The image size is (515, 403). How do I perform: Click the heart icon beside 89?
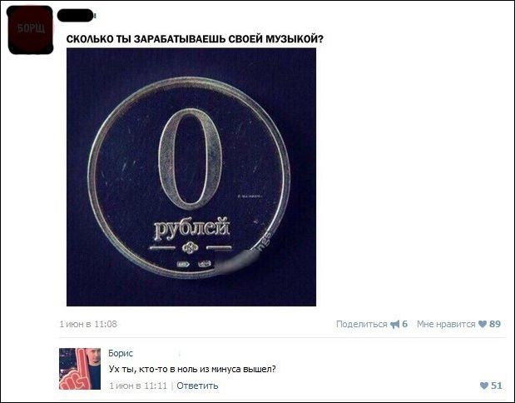click(483, 324)
